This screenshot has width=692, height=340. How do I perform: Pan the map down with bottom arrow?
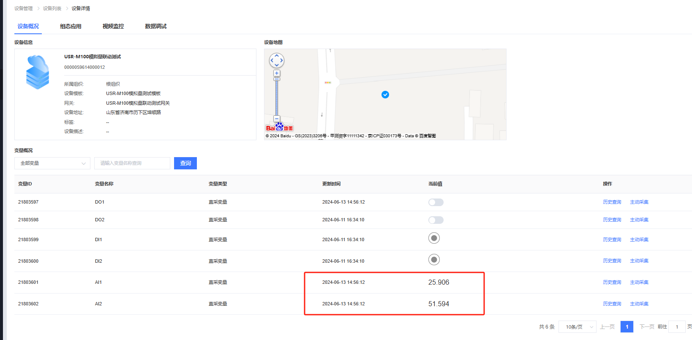pyautogui.click(x=277, y=65)
